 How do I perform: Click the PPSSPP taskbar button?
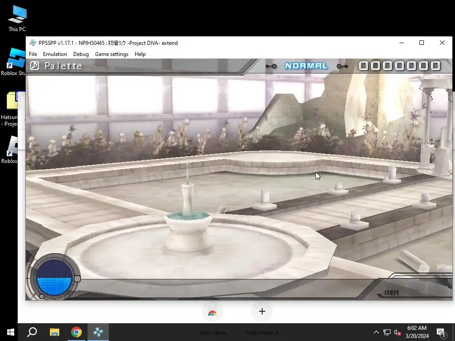(98, 332)
